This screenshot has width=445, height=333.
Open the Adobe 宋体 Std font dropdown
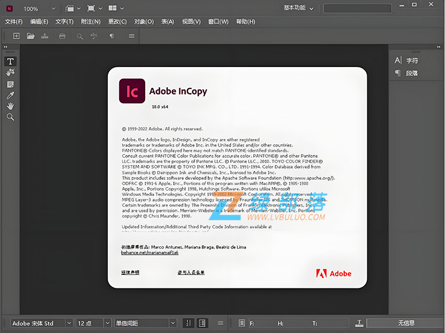click(69, 323)
